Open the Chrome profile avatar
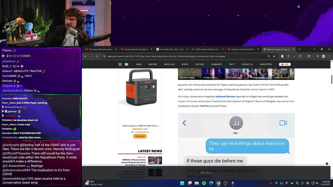This screenshot has width=333, height=187. coord(323,56)
